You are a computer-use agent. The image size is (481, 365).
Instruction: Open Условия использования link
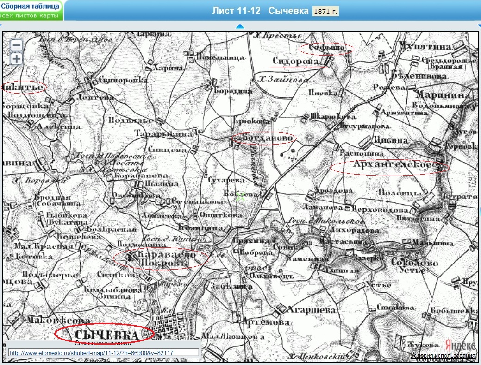pos(443,356)
